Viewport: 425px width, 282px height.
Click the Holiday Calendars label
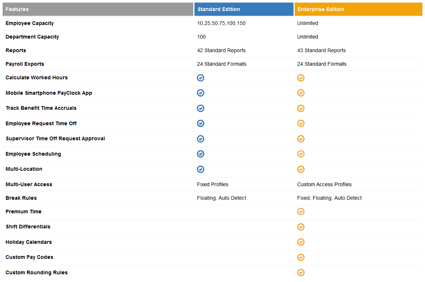pyautogui.click(x=28, y=242)
